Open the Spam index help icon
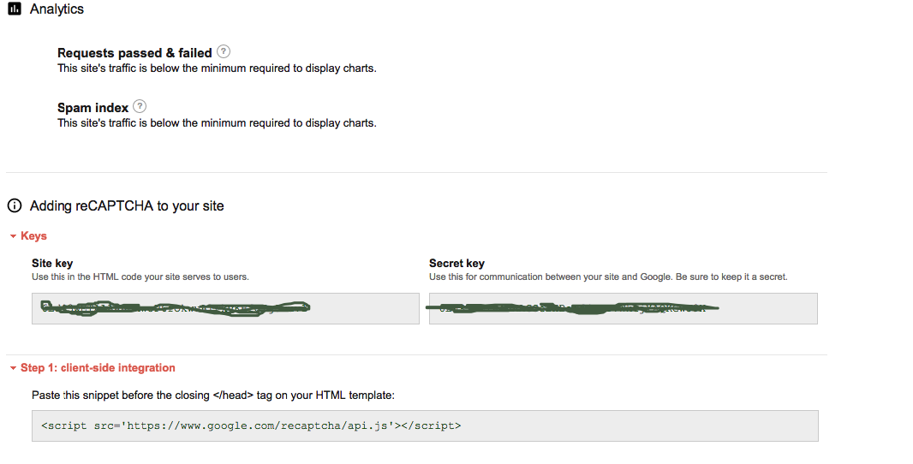 coord(140,106)
